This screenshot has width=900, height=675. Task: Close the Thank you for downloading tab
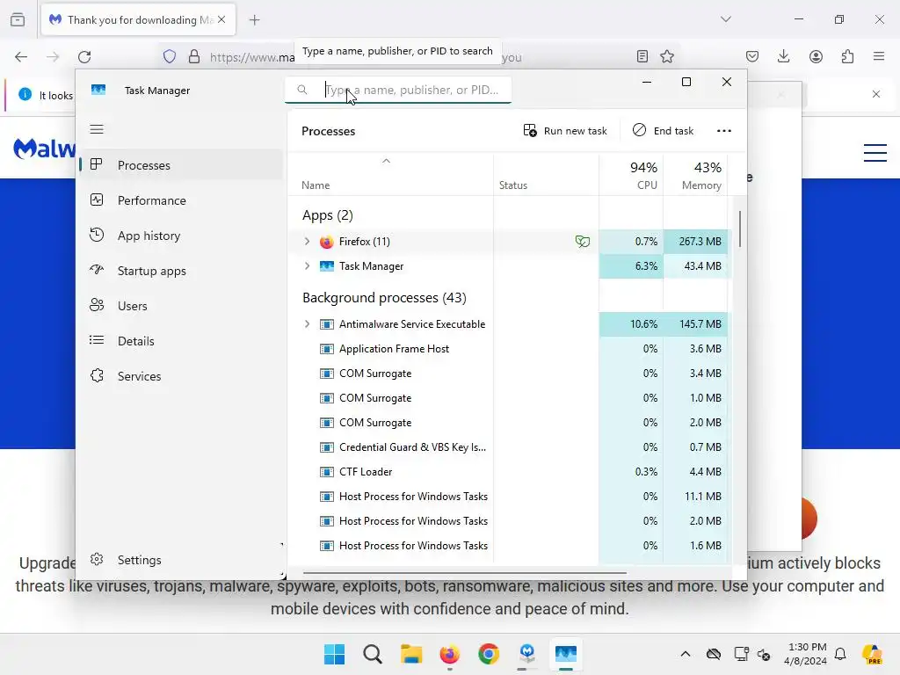(221, 19)
